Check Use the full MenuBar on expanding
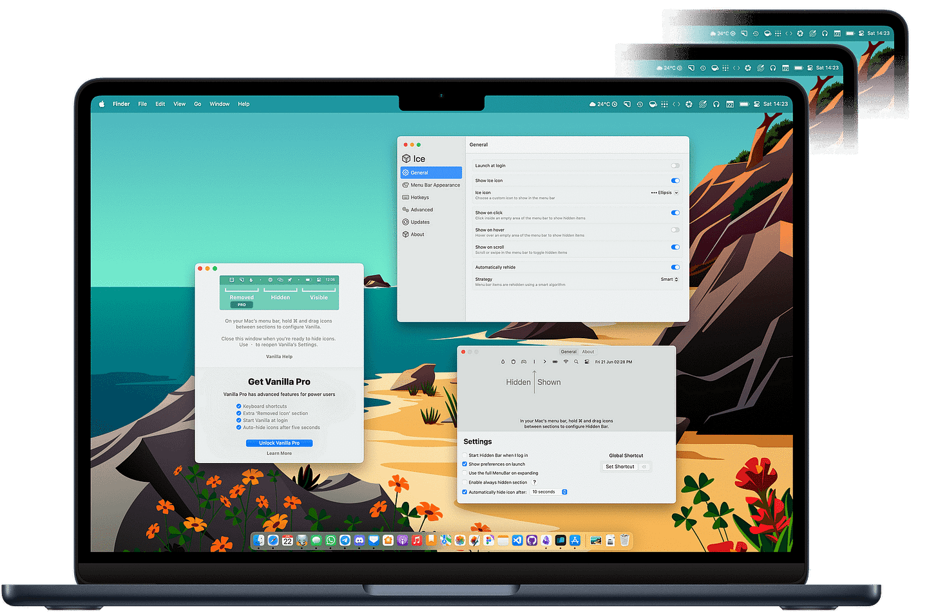Image resolution: width=938 pixels, height=612 pixels. 464,473
